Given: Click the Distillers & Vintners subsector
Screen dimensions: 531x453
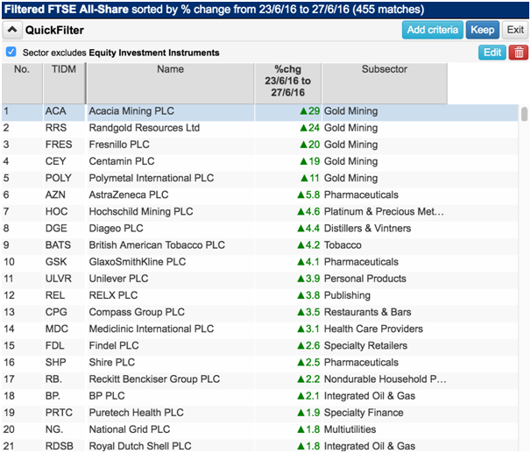Looking at the screenshot, I should (x=367, y=229).
